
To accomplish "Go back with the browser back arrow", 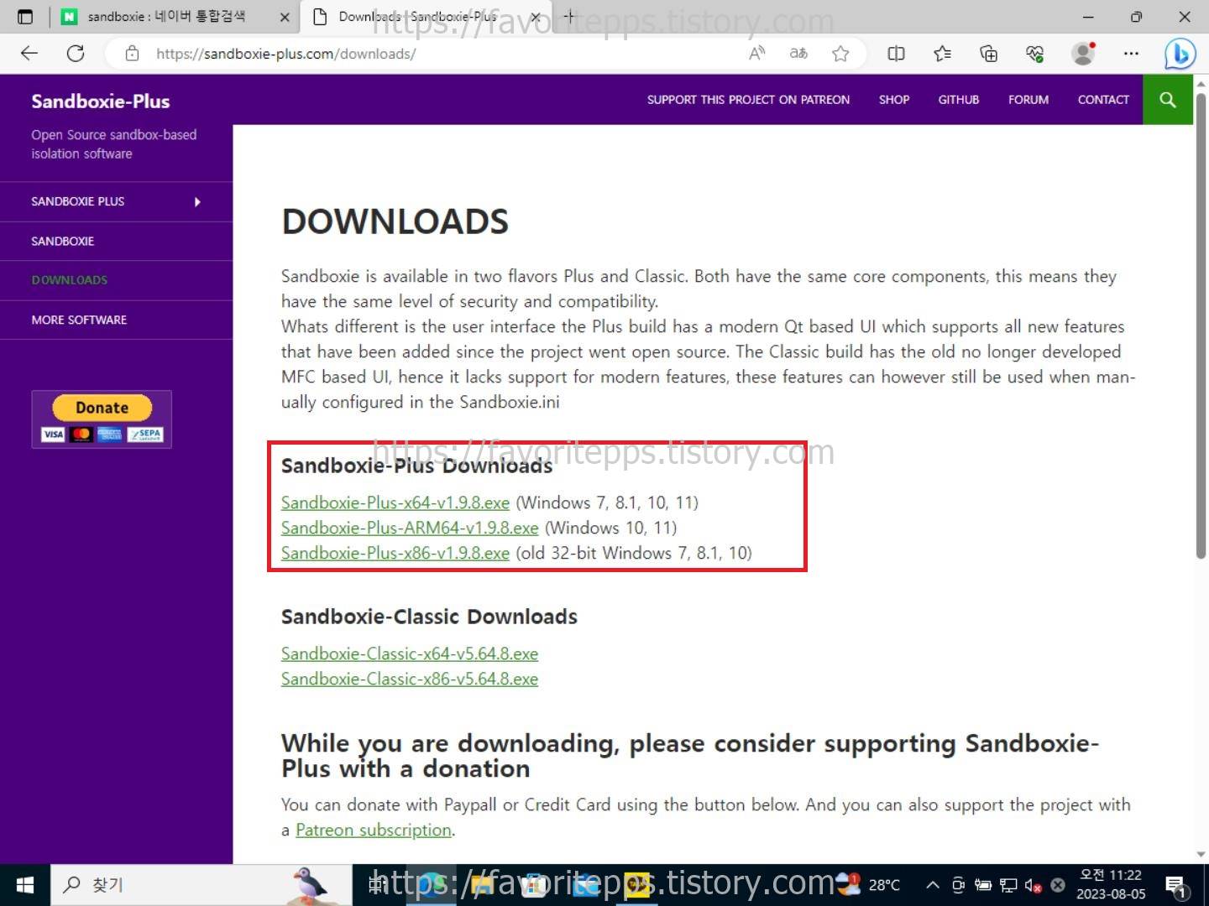I will [29, 54].
